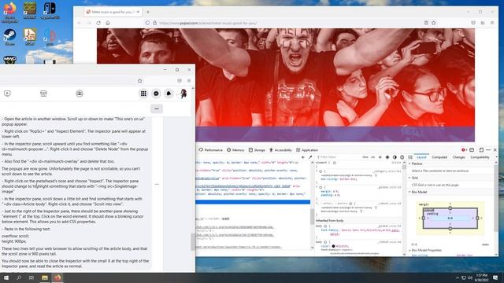Screen dimensions: 504x283
Task: Open Facebook Watch video icon
Action: click(7, 94)
